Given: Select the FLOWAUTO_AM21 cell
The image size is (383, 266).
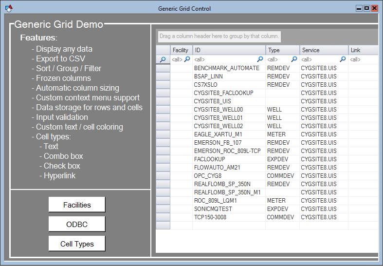Looking at the screenshot, I should point(229,168).
